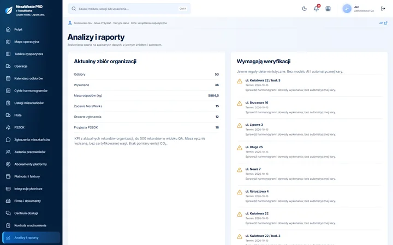Select the Wykonano row
The width and height of the screenshot is (393, 245).
point(146,85)
